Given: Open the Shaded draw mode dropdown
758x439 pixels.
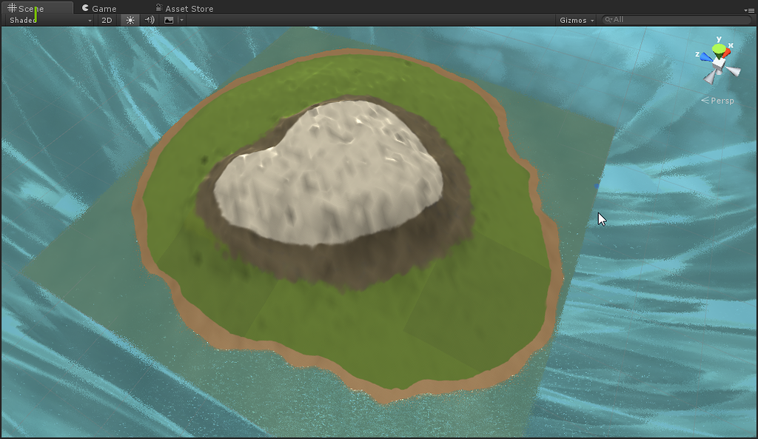Looking at the screenshot, I should tap(44, 21).
